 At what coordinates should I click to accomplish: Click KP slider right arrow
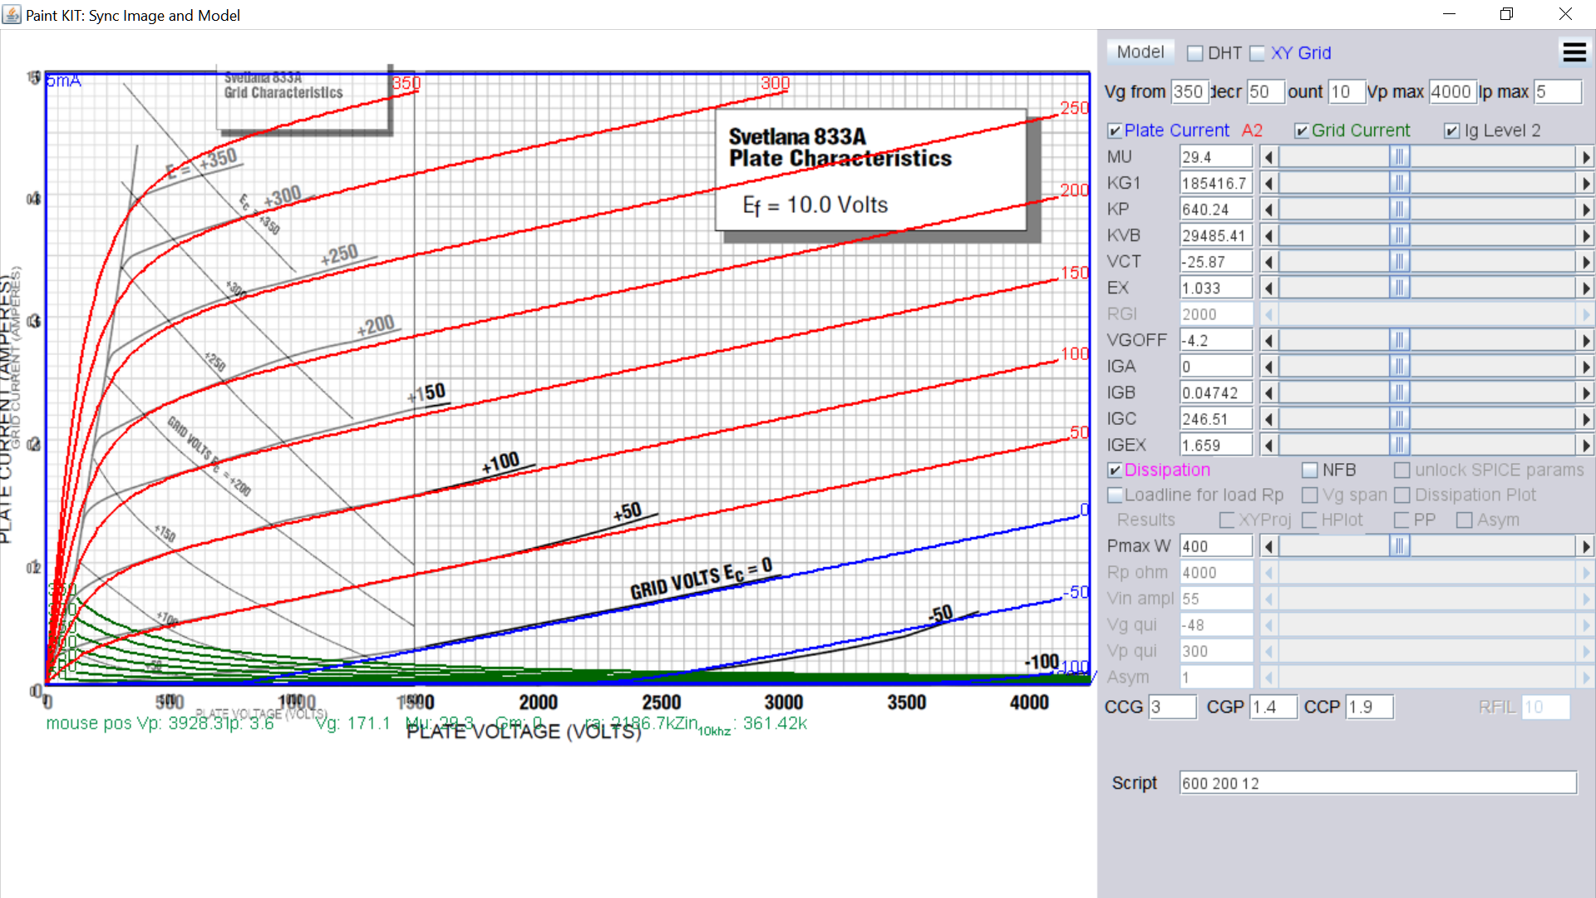[1585, 210]
